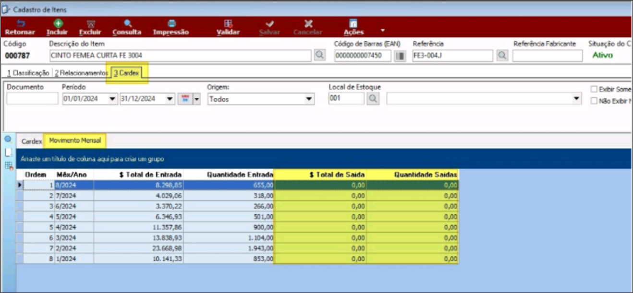
Task: Open the start date 01/01/2024 dropdown
Action: click(113, 99)
